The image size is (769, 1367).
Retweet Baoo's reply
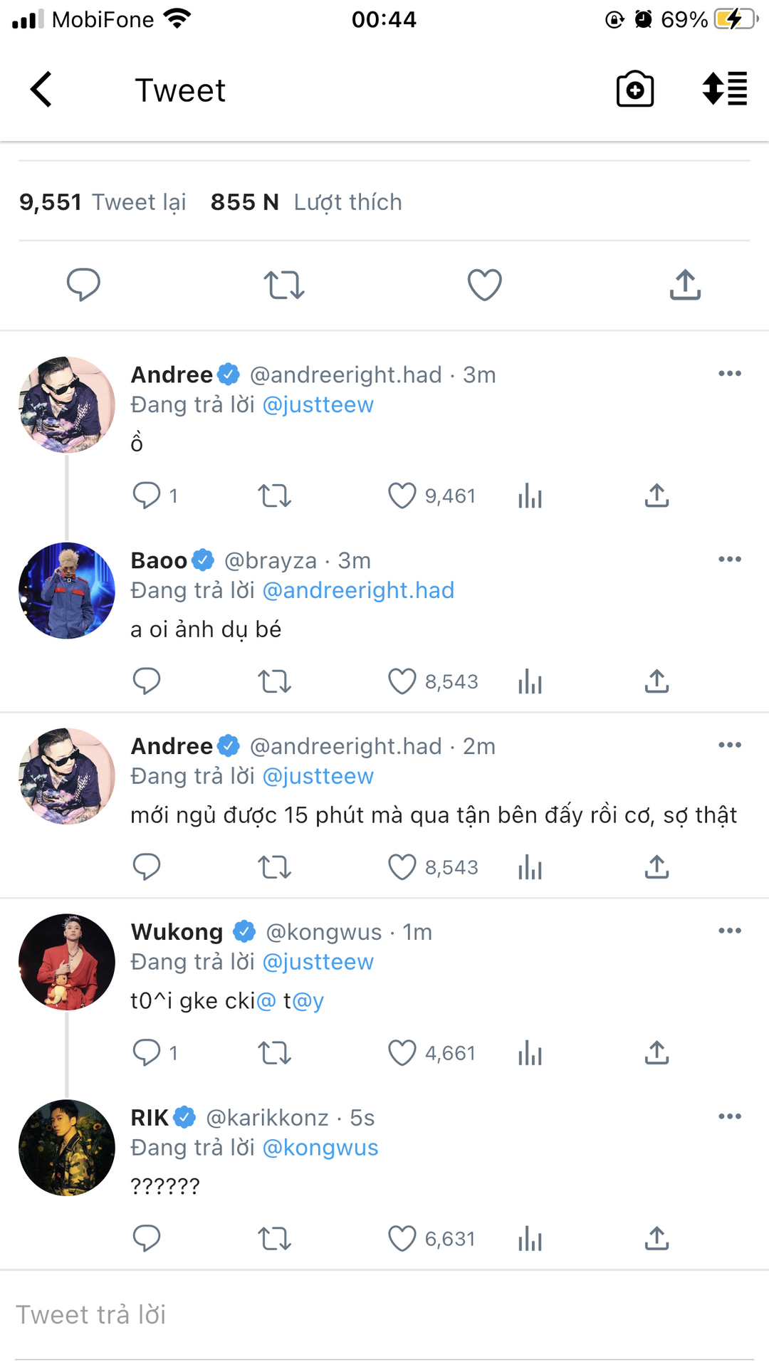(x=274, y=681)
